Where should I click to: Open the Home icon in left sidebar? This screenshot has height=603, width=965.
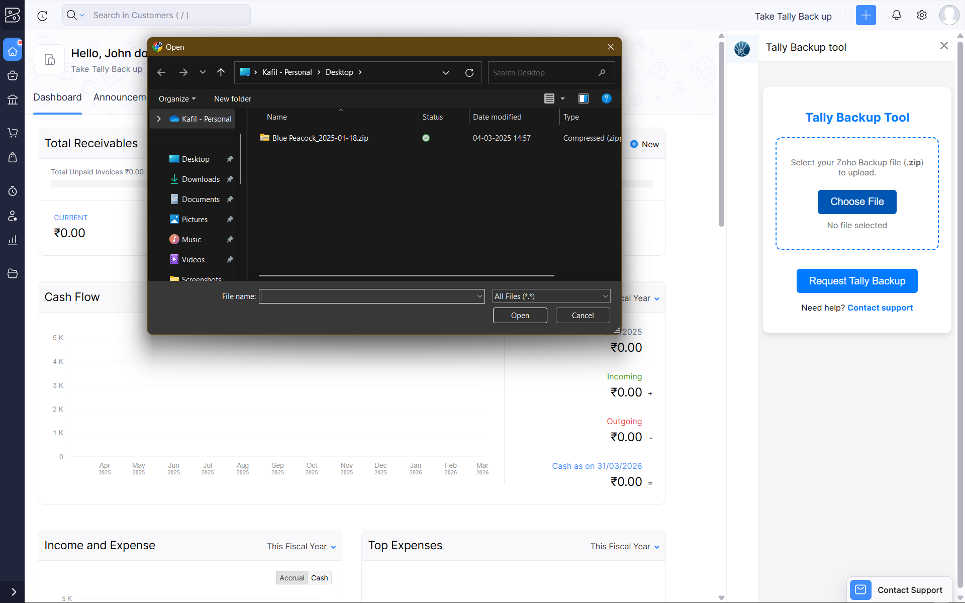[x=13, y=51]
